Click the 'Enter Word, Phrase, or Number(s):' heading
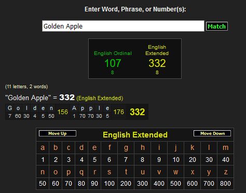The width and height of the screenshot is (246, 193). click(x=135, y=9)
